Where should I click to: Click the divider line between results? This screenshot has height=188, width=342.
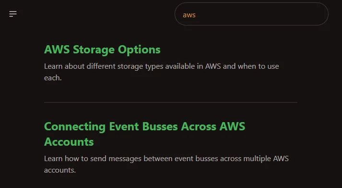click(171, 102)
